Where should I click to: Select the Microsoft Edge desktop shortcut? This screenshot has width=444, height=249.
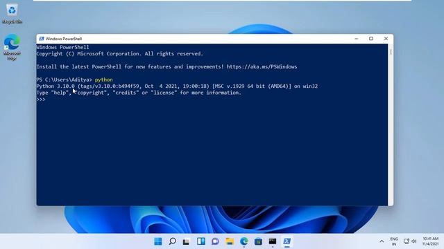12,47
